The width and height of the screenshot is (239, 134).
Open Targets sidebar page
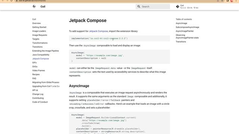36,39
